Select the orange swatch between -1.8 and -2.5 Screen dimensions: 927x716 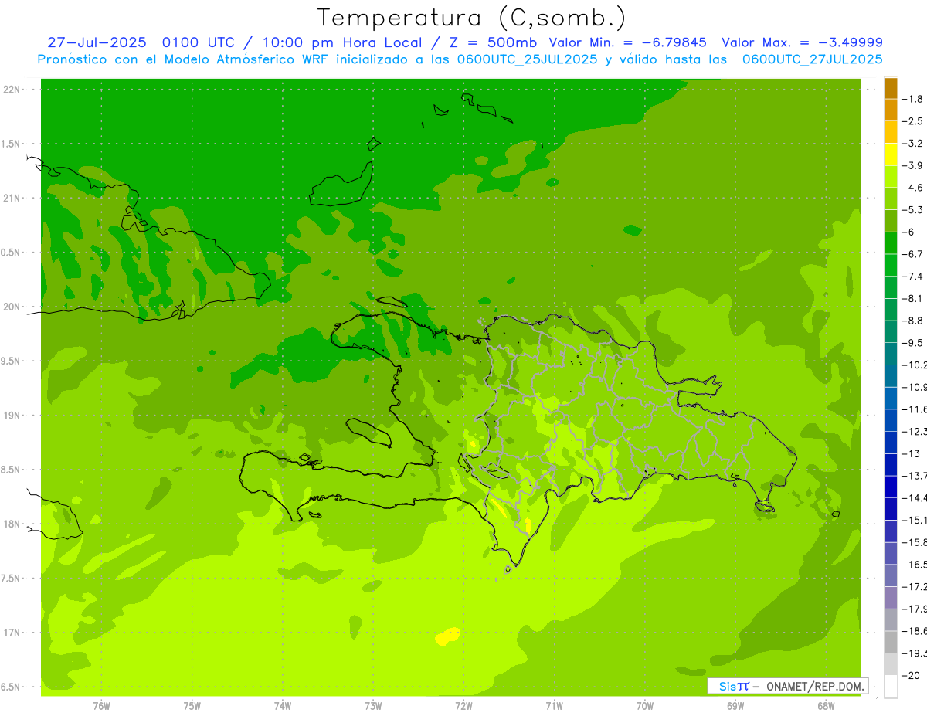891,110
